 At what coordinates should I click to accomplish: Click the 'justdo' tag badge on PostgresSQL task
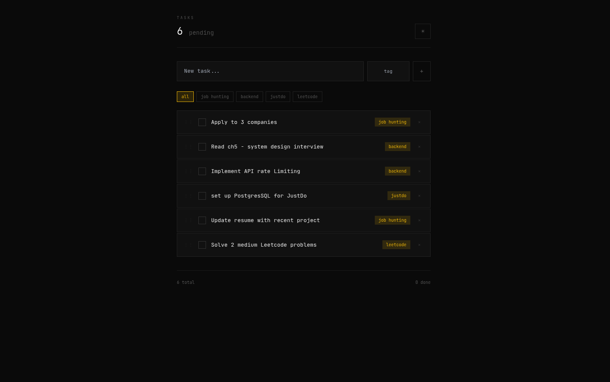point(398,196)
